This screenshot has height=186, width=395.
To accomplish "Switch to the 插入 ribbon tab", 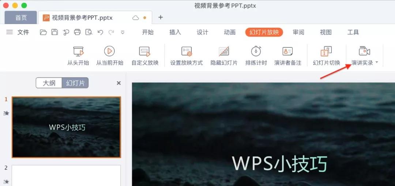I will [175, 32].
